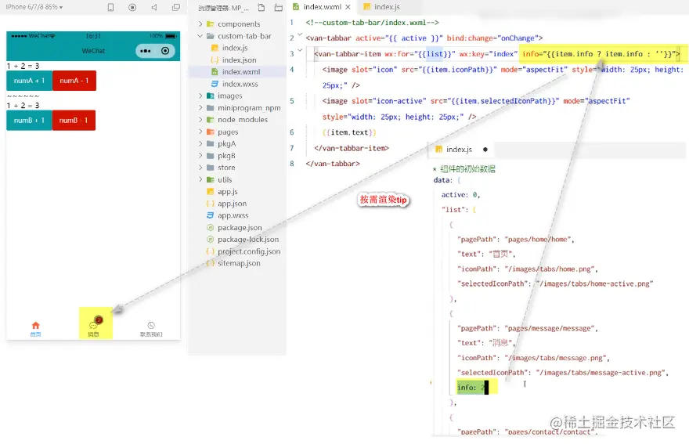Click the /images/tabs/home.png iconPath value
This screenshot has width=689, height=444.
point(549,269)
